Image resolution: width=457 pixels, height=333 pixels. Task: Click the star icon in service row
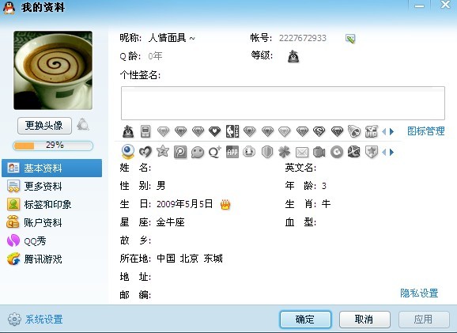(163, 152)
